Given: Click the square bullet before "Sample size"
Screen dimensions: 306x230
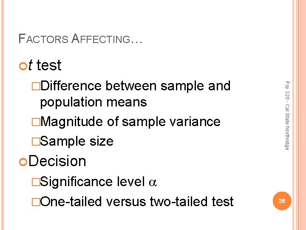Looking at the screenshot, I should [x=36, y=141].
